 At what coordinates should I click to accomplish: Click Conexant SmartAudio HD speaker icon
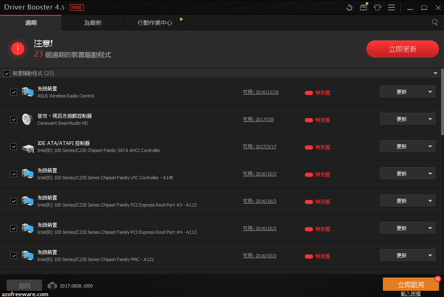pyautogui.click(x=28, y=119)
